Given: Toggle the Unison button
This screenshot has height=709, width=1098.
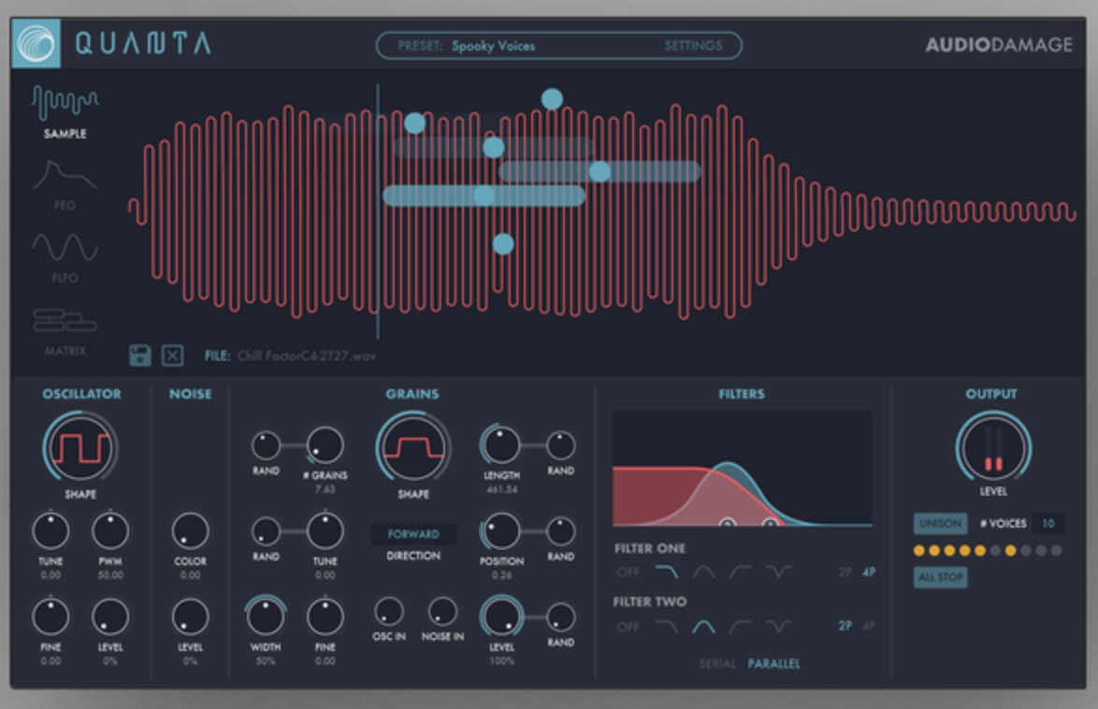Looking at the screenshot, I should [941, 524].
